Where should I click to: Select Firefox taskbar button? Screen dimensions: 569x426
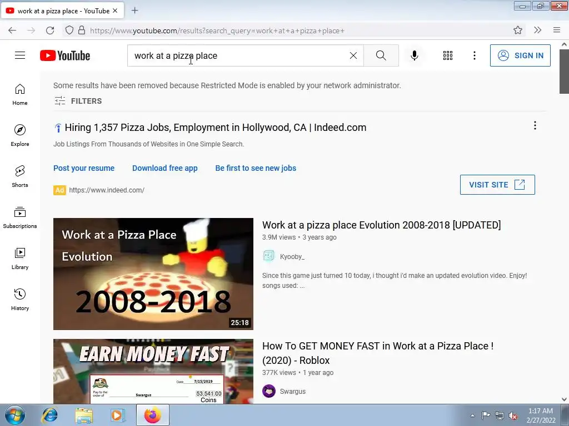pos(153,415)
